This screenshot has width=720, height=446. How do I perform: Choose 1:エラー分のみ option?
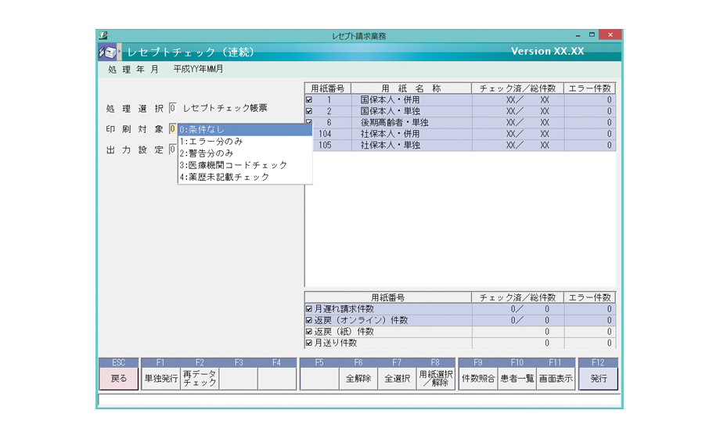[x=245, y=142]
